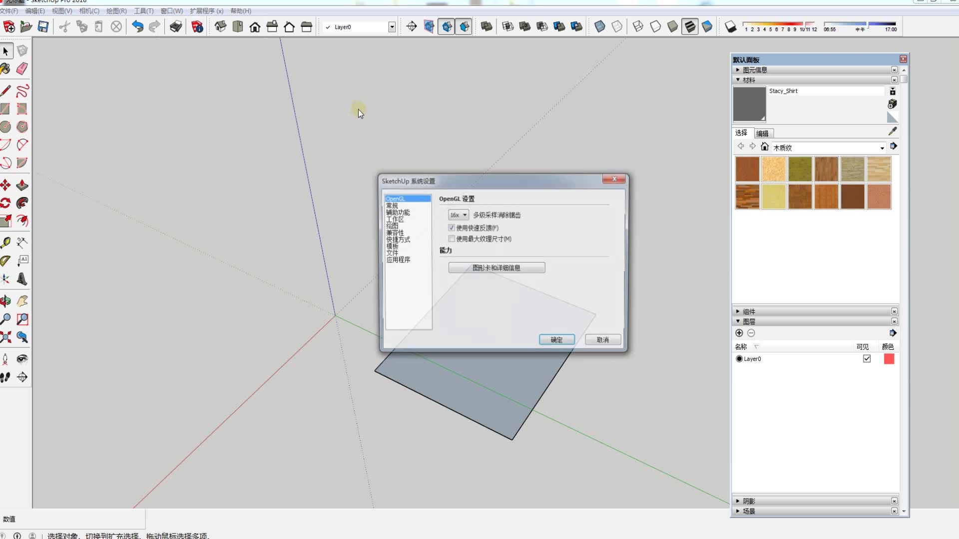Click the 确定 button

(x=556, y=340)
